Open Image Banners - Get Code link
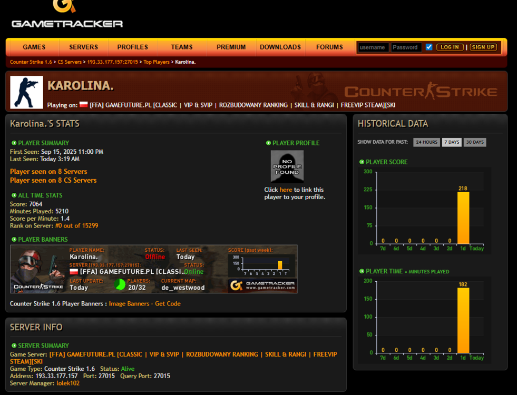Viewport: 517px width, 395px height. pyautogui.click(x=144, y=303)
